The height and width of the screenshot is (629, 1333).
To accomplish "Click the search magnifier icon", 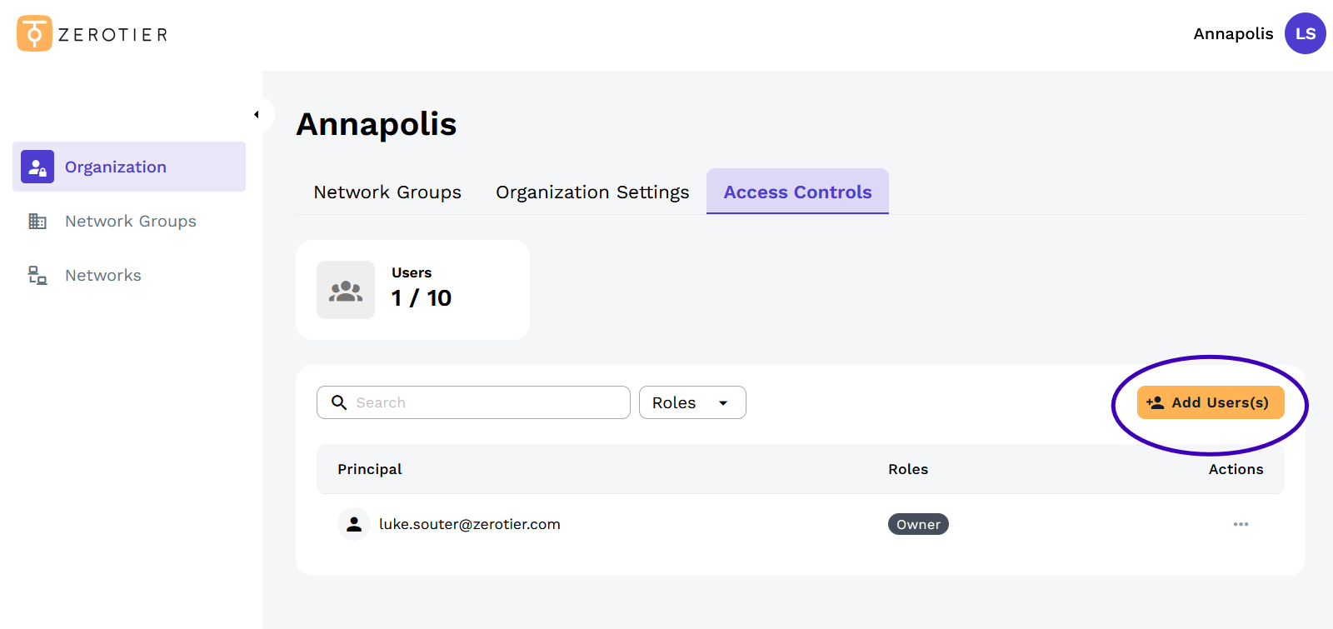I will click(x=339, y=402).
